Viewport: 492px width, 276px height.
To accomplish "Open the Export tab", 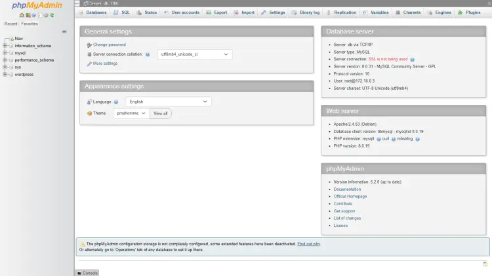I will tap(217, 12).
